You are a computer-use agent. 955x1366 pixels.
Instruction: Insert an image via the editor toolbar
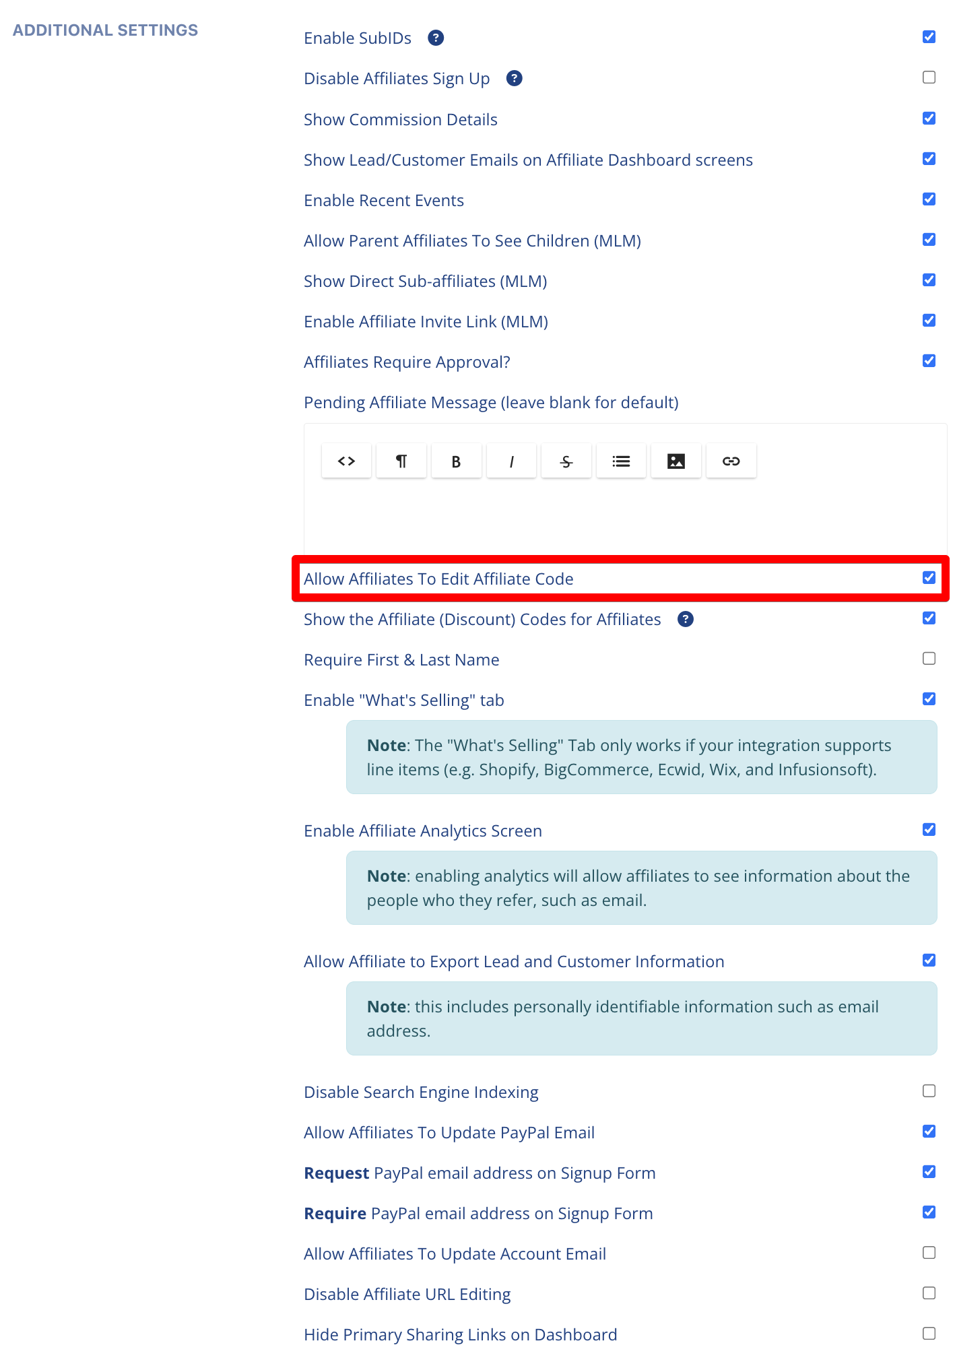point(676,461)
